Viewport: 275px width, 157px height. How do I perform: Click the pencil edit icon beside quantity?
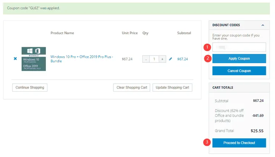point(170,59)
